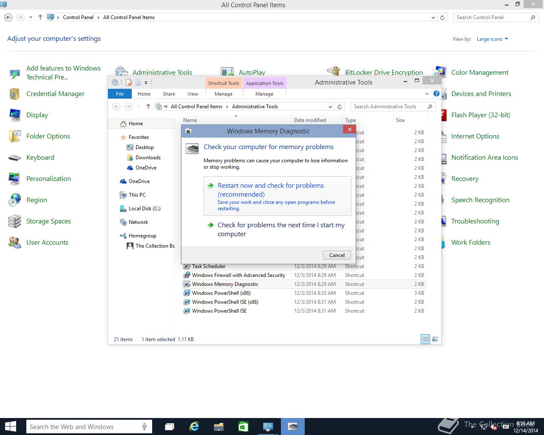Refresh the Control Panel window
544x435 pixels.
[x=442, y=17]
